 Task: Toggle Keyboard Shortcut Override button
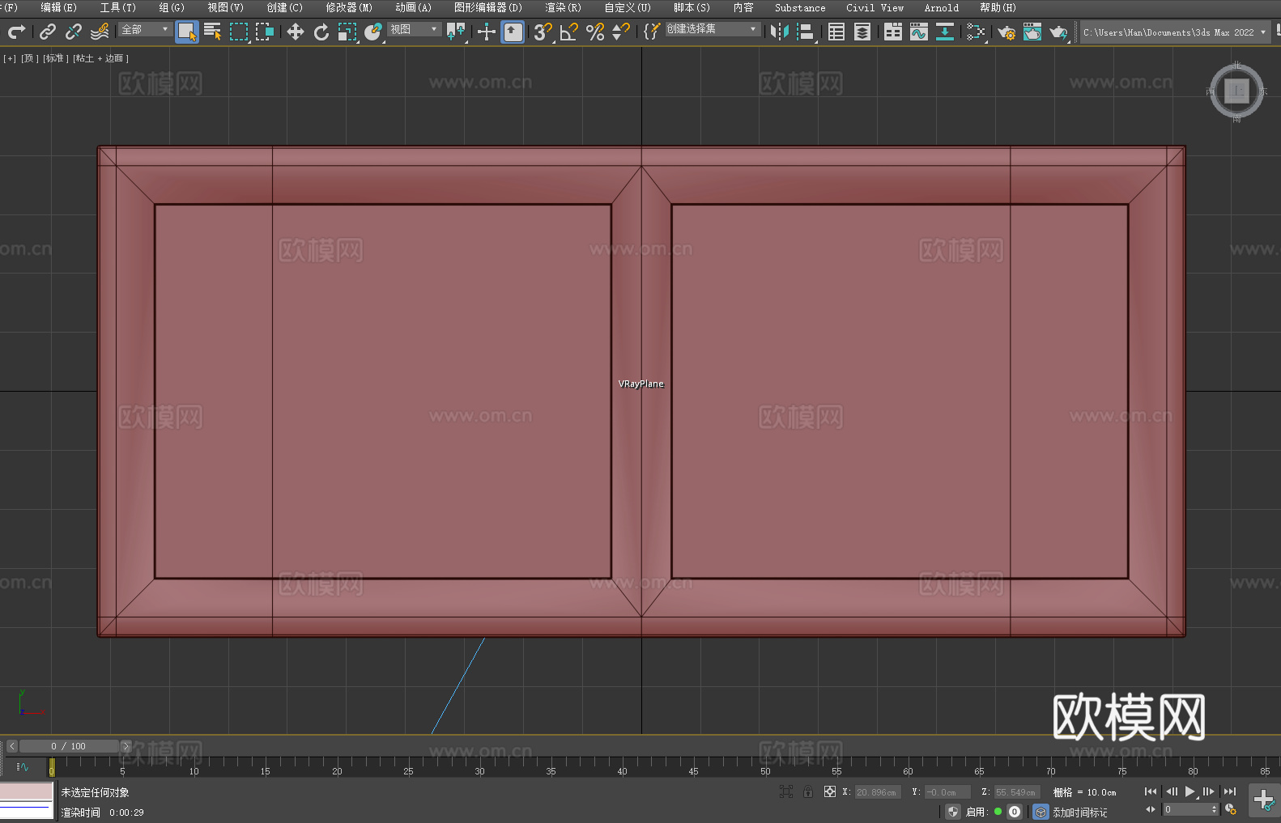click(x=513, y=32)
